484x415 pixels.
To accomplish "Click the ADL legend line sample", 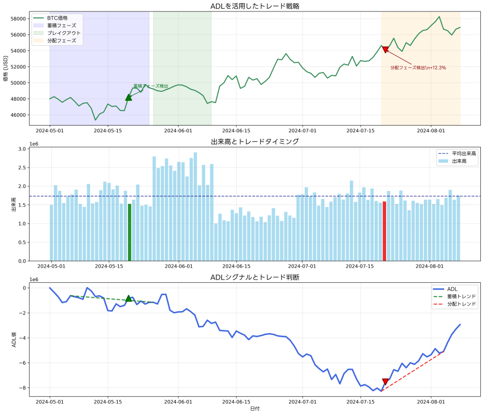I will (438, 289).
